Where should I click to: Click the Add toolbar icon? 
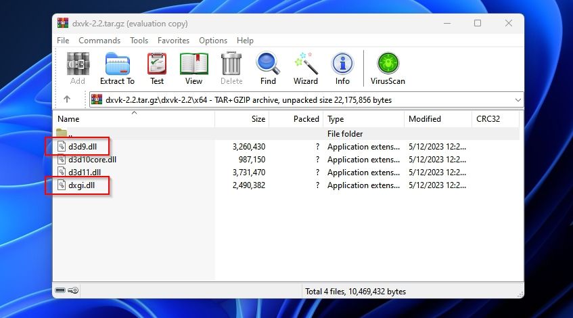coord(78,64)
